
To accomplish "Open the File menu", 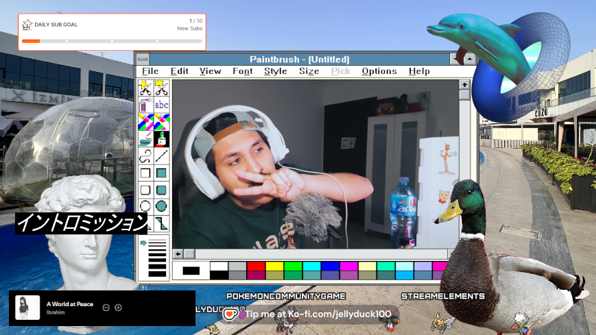I will point(150,71).
